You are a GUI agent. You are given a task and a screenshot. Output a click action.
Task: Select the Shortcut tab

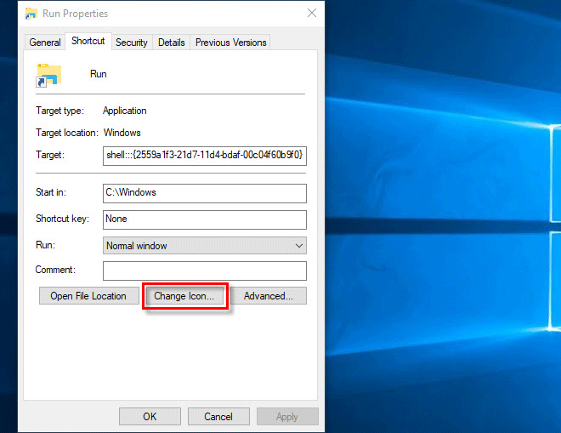click(x=88, y=41)
